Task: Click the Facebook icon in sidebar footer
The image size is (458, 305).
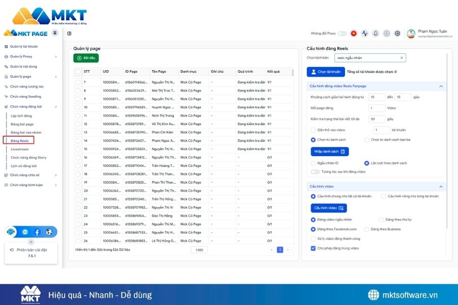Action: click(37, 232)
